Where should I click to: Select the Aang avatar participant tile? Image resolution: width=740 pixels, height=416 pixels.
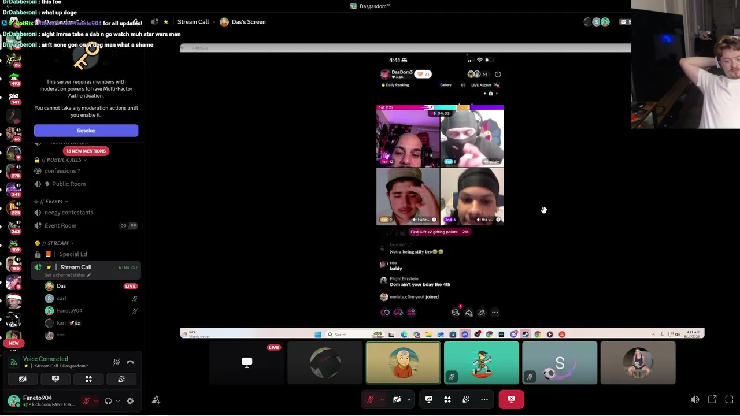[403, 363]
